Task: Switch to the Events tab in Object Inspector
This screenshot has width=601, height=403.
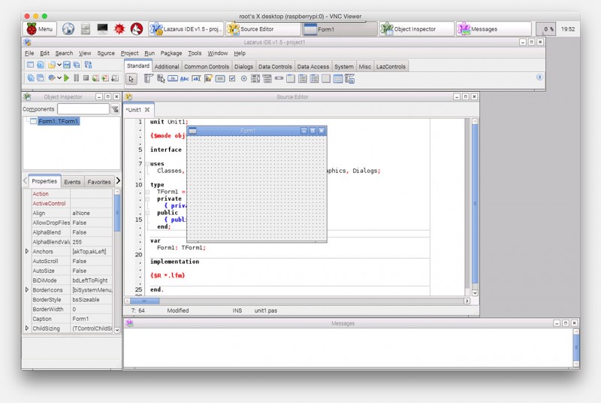Action: tap(72, 181)
